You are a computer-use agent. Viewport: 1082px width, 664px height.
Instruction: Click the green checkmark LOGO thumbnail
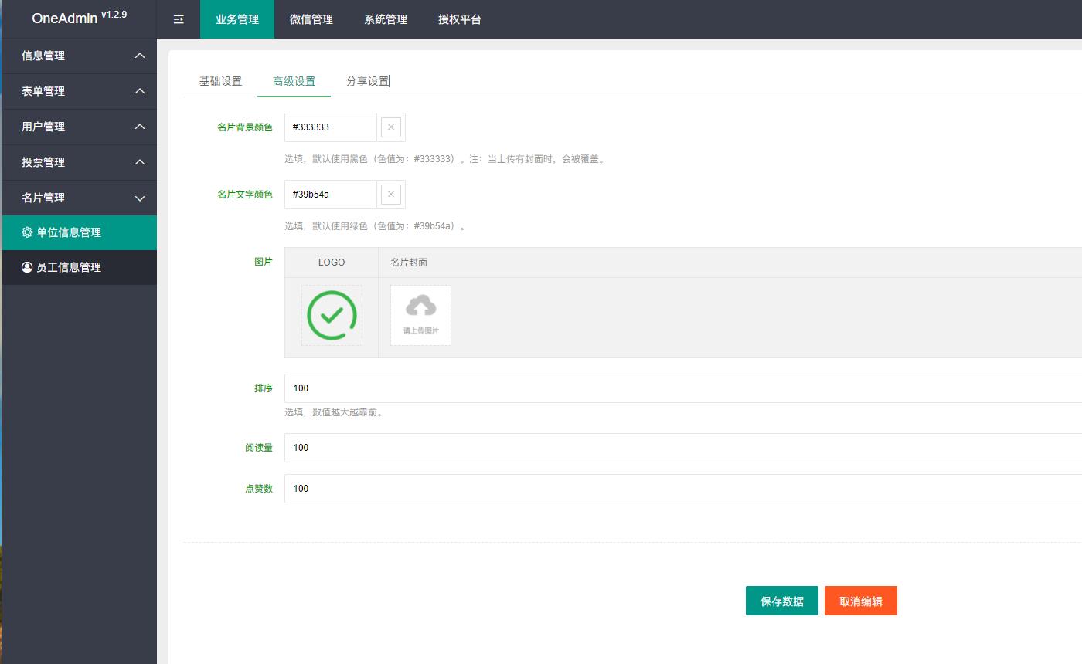(x=332, y=315)
